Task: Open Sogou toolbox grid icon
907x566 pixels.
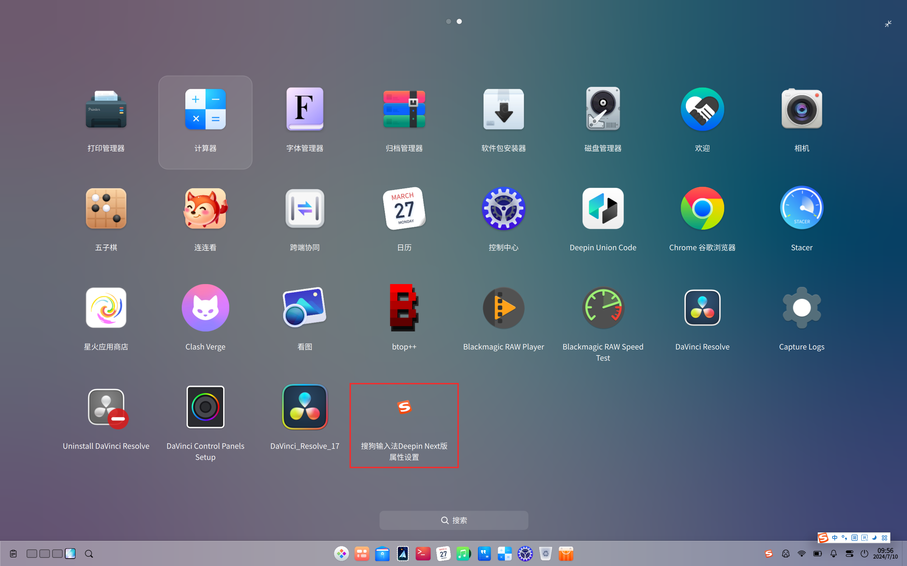Action: tap(885, 538)
